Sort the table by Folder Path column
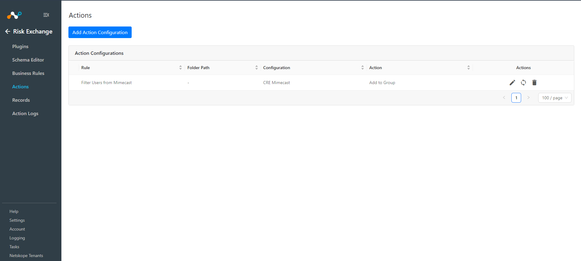This screenshot has height=261, width=581. pos(257,68)
